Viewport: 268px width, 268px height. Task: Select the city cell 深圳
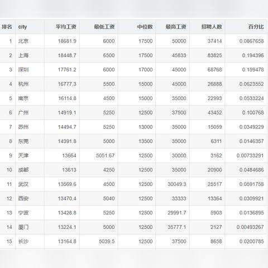(x=23, y=70)
